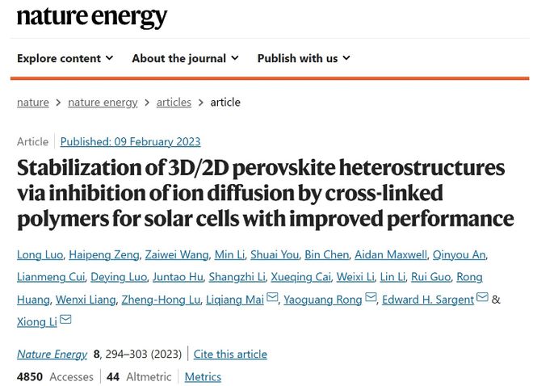533x386 pixels.
Task: Click the envelope icon beside Xiong Li
Action: tap(65, 320)
